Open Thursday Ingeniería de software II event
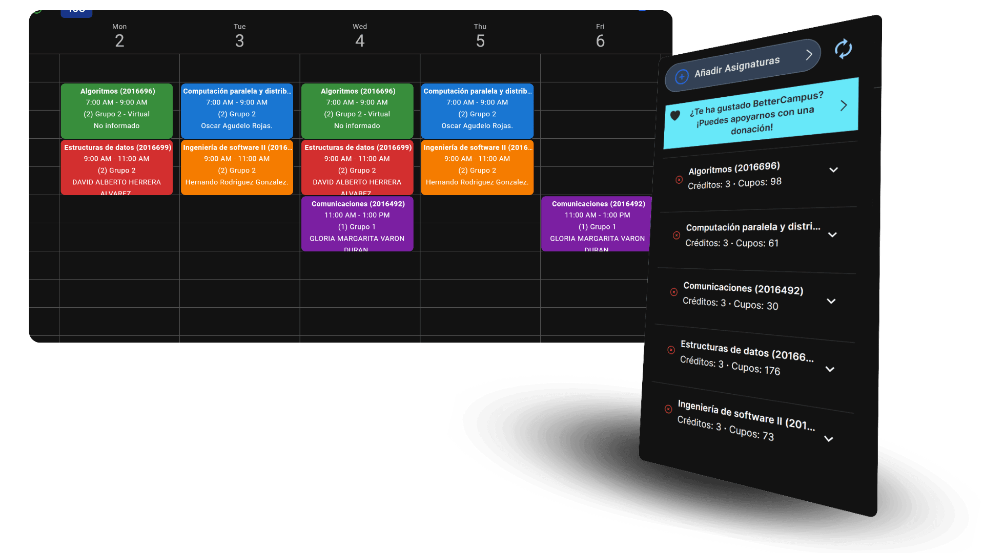Image resolution: width=984 pixels, height=553 pixels. click(x=477, y=167)
